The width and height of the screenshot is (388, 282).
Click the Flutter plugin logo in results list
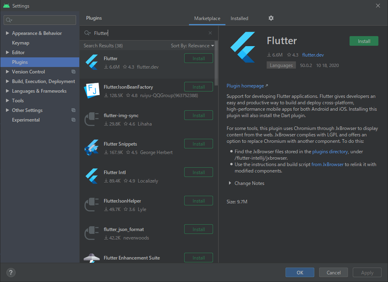(92, 62)
